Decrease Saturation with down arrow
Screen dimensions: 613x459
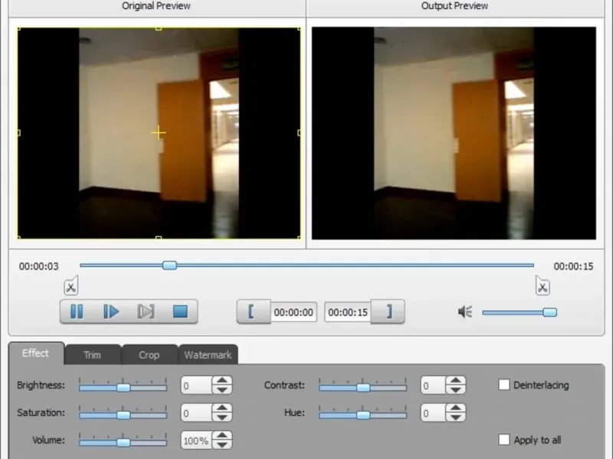click(222, 417)
